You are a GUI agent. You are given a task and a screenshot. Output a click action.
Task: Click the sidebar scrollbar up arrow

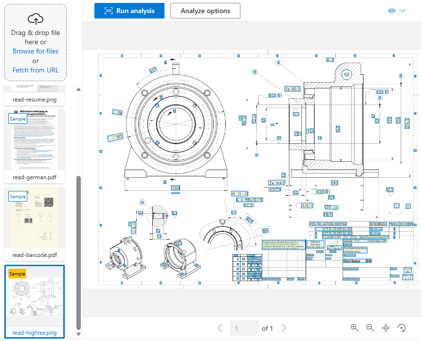[78, 89]
